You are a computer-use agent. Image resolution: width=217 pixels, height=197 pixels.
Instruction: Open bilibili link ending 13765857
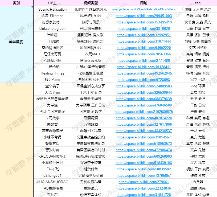coord(144,175)
